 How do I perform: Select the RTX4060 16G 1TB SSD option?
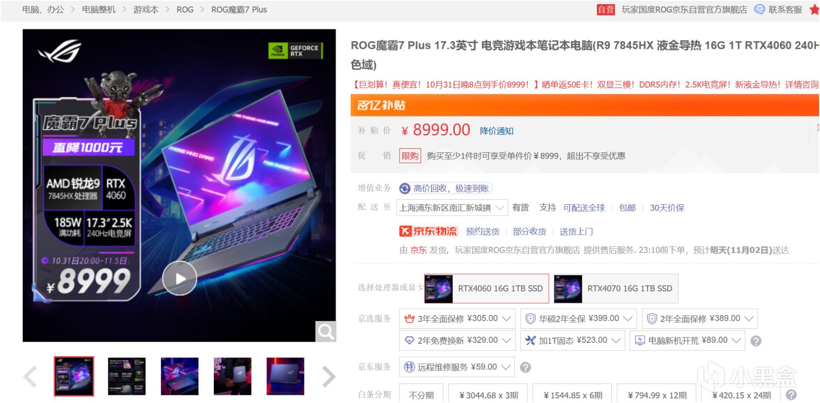coord(487,289)
